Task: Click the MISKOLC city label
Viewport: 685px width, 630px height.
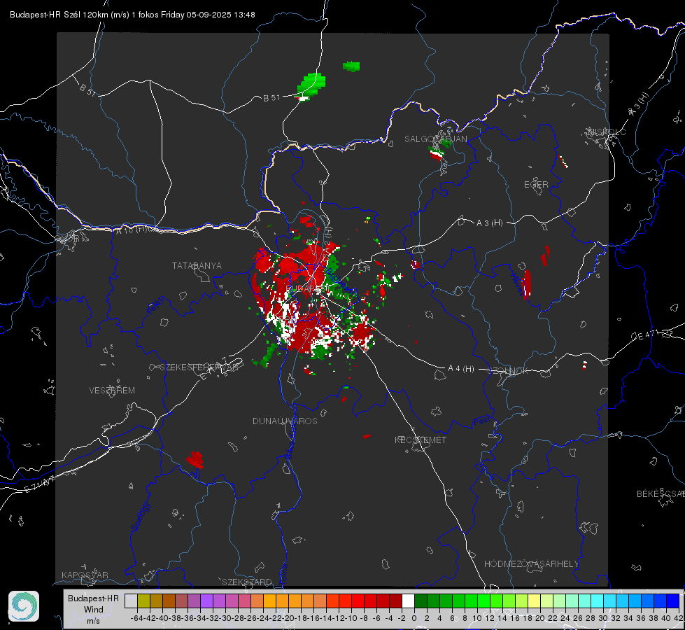Action: point(607,132)
